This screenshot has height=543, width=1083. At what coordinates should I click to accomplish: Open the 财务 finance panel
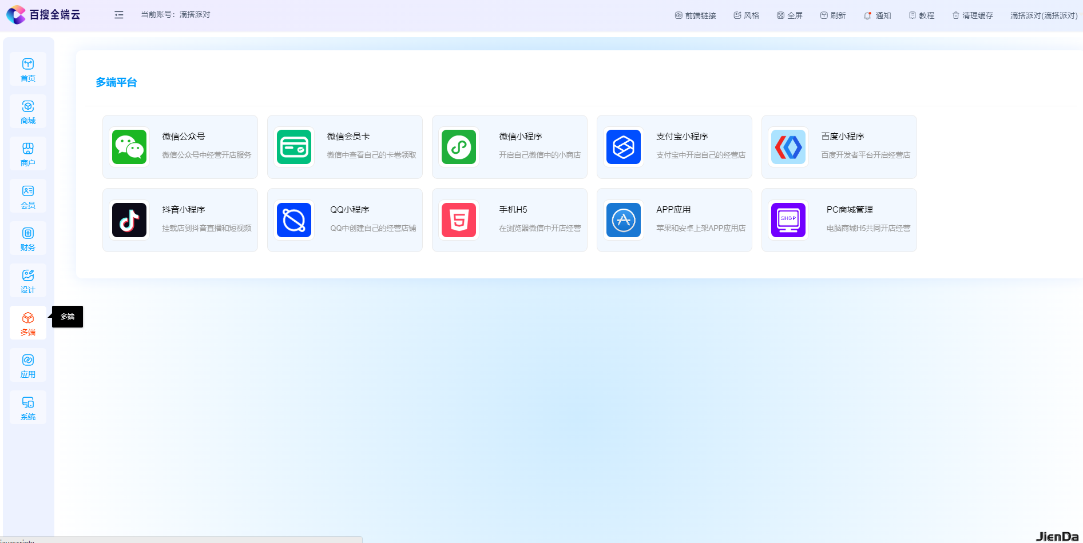pyautogui.click(x=27, y=238)
